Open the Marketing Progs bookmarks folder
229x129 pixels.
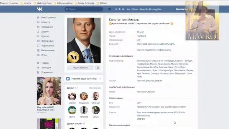point(43,3)
